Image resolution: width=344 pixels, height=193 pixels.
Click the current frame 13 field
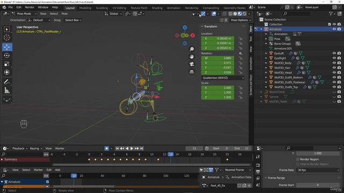click(x=194, y=149)
